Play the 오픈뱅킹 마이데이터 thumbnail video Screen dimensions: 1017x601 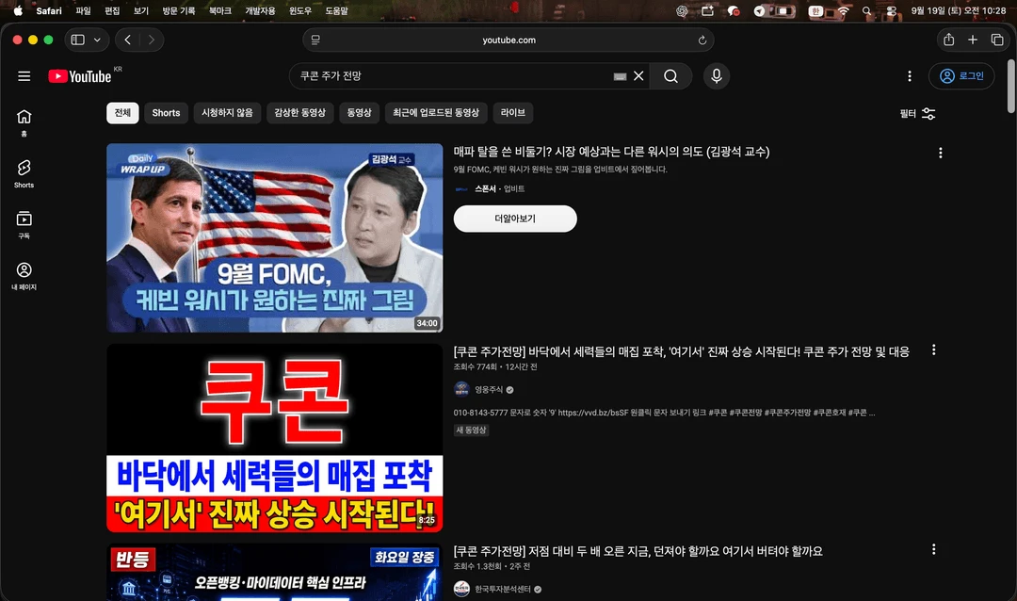click(274, 573)
